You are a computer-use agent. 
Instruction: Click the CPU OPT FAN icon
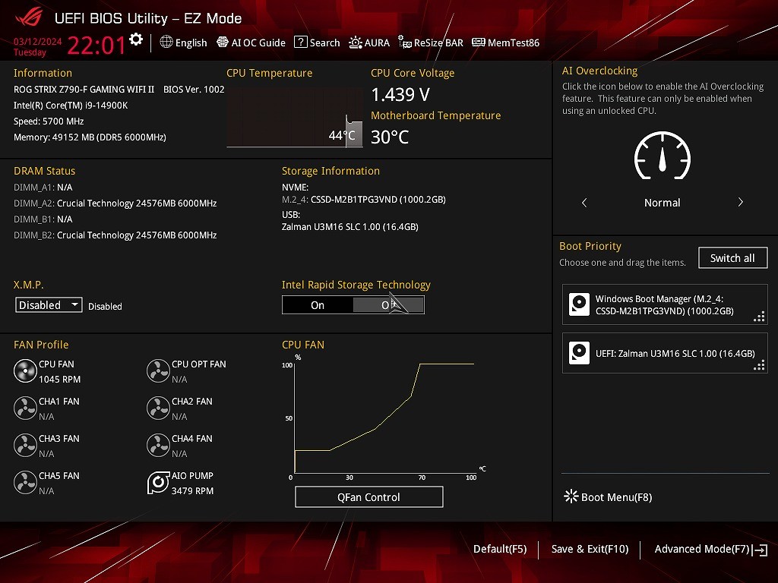click(158, 371)
